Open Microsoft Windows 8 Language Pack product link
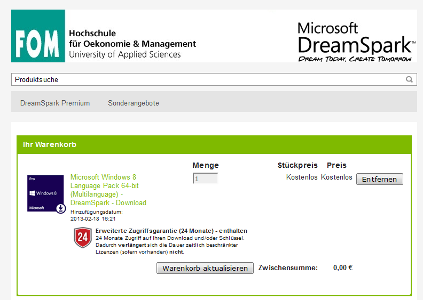 pyautogui.click(x=108, y=190)
